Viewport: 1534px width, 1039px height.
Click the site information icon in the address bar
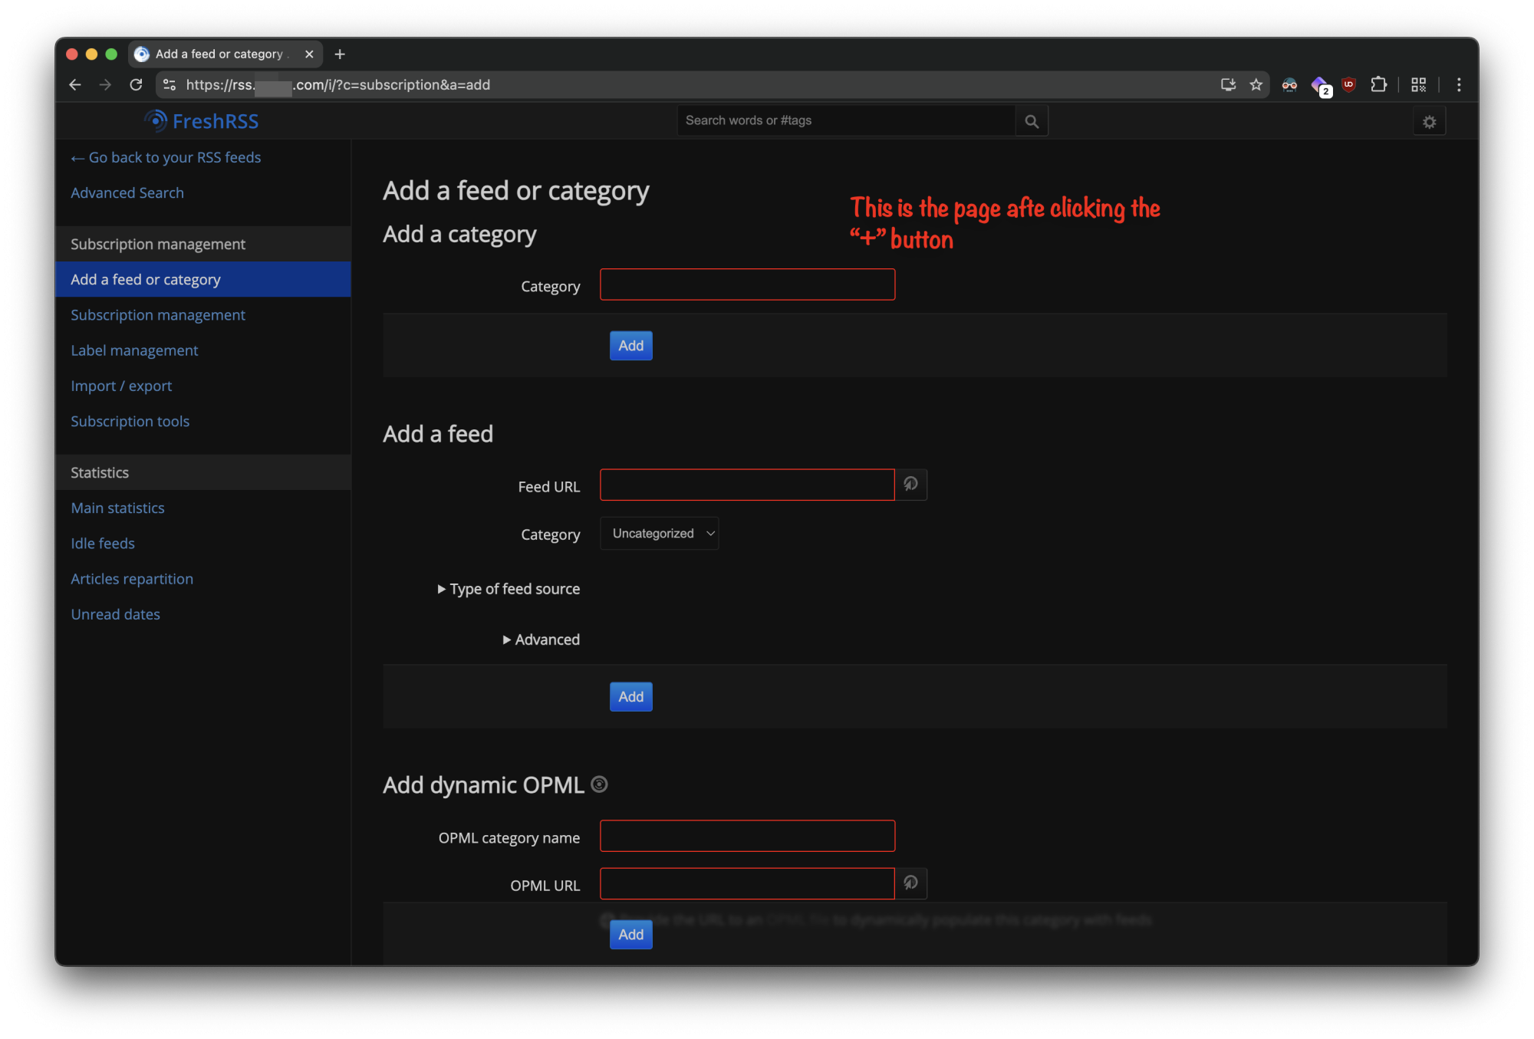pyautogui.click(x=170, y=85)
